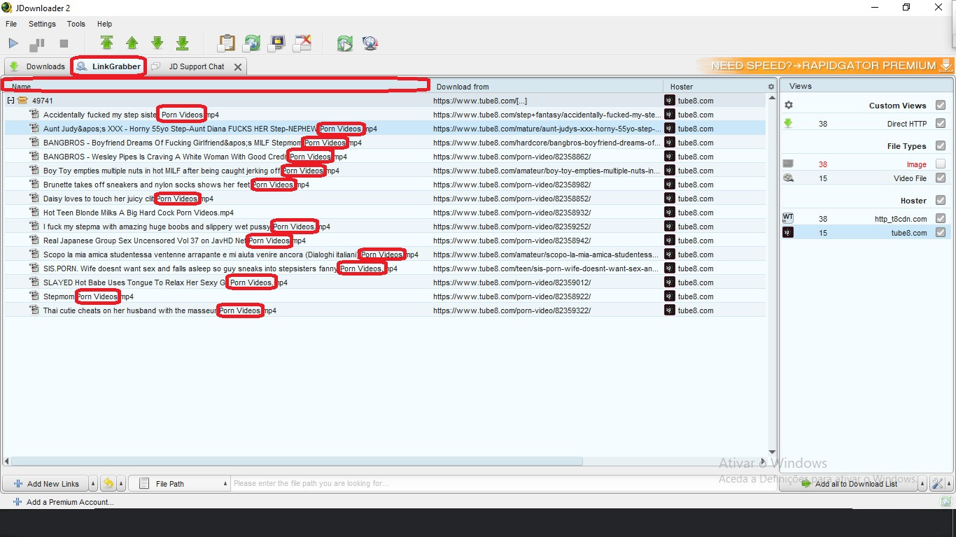Click the check for updates globe icon
Viewport: 956px width, 537px height.
point(370,43)
